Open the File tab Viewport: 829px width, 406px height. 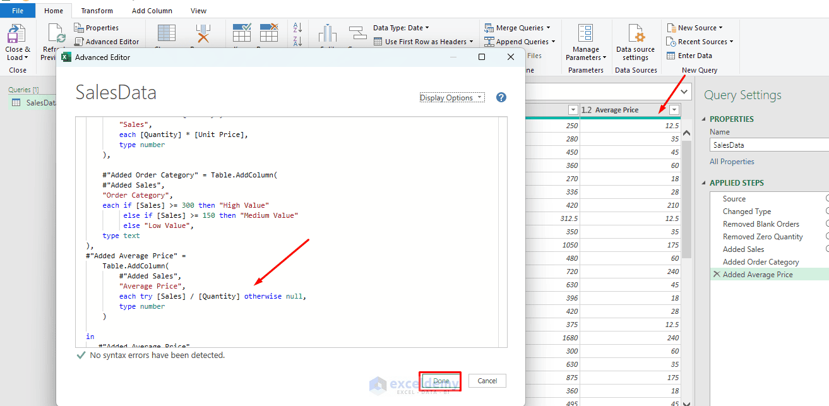point(18,11)
